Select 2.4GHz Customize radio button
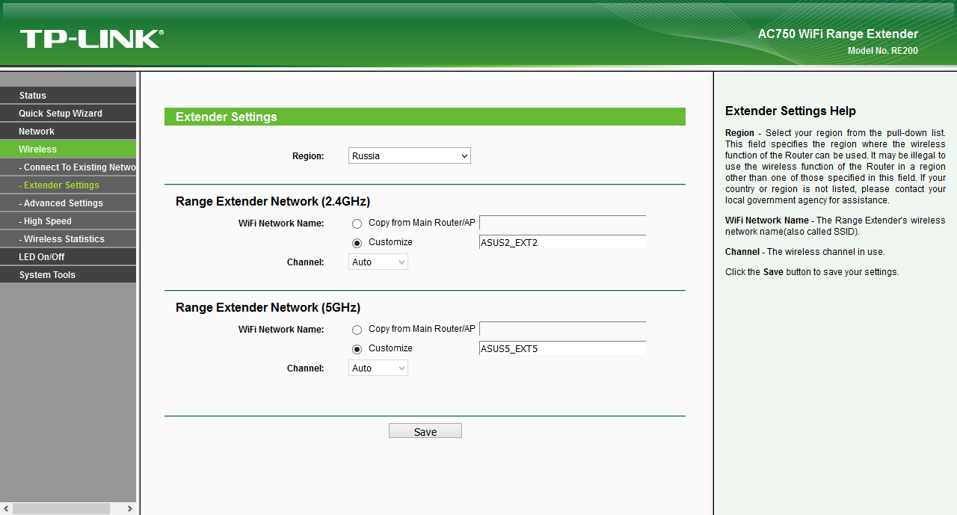 (357, 243)
